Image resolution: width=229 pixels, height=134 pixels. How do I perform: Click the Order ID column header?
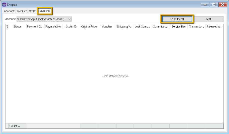coord(71,27)
